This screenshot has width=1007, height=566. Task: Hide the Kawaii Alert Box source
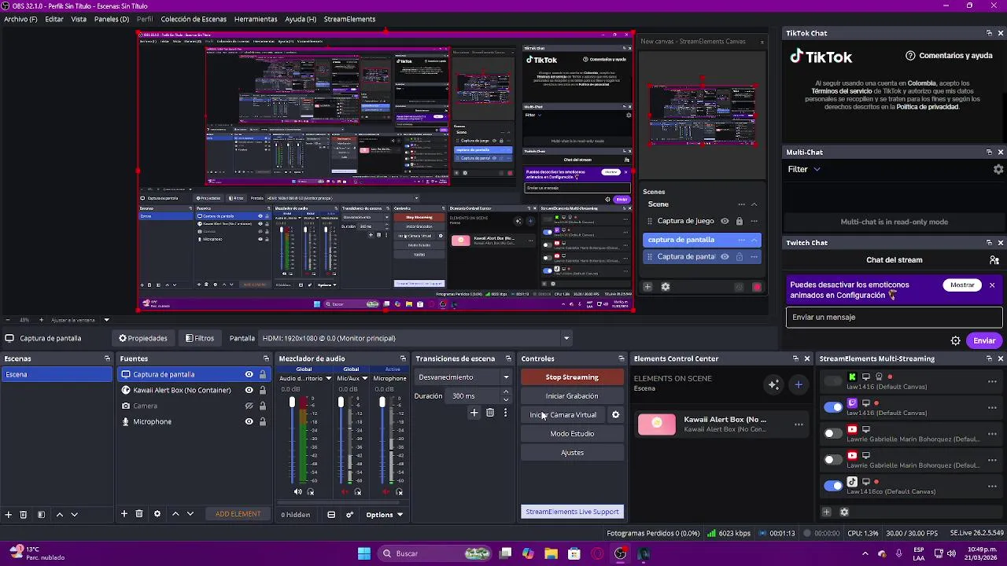pyautogui.click(x=249, y=390)
